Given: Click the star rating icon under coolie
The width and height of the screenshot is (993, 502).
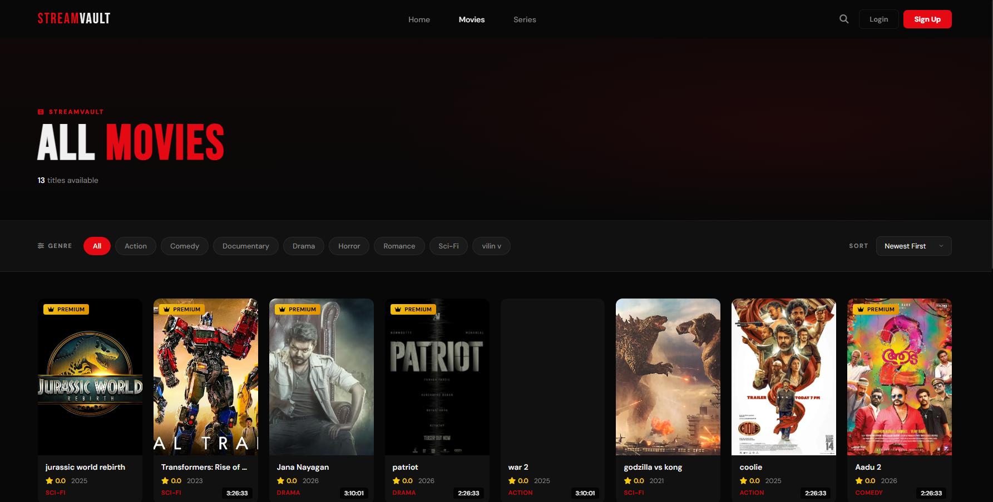Looking at the screenshot, I should tap(743, 481).
